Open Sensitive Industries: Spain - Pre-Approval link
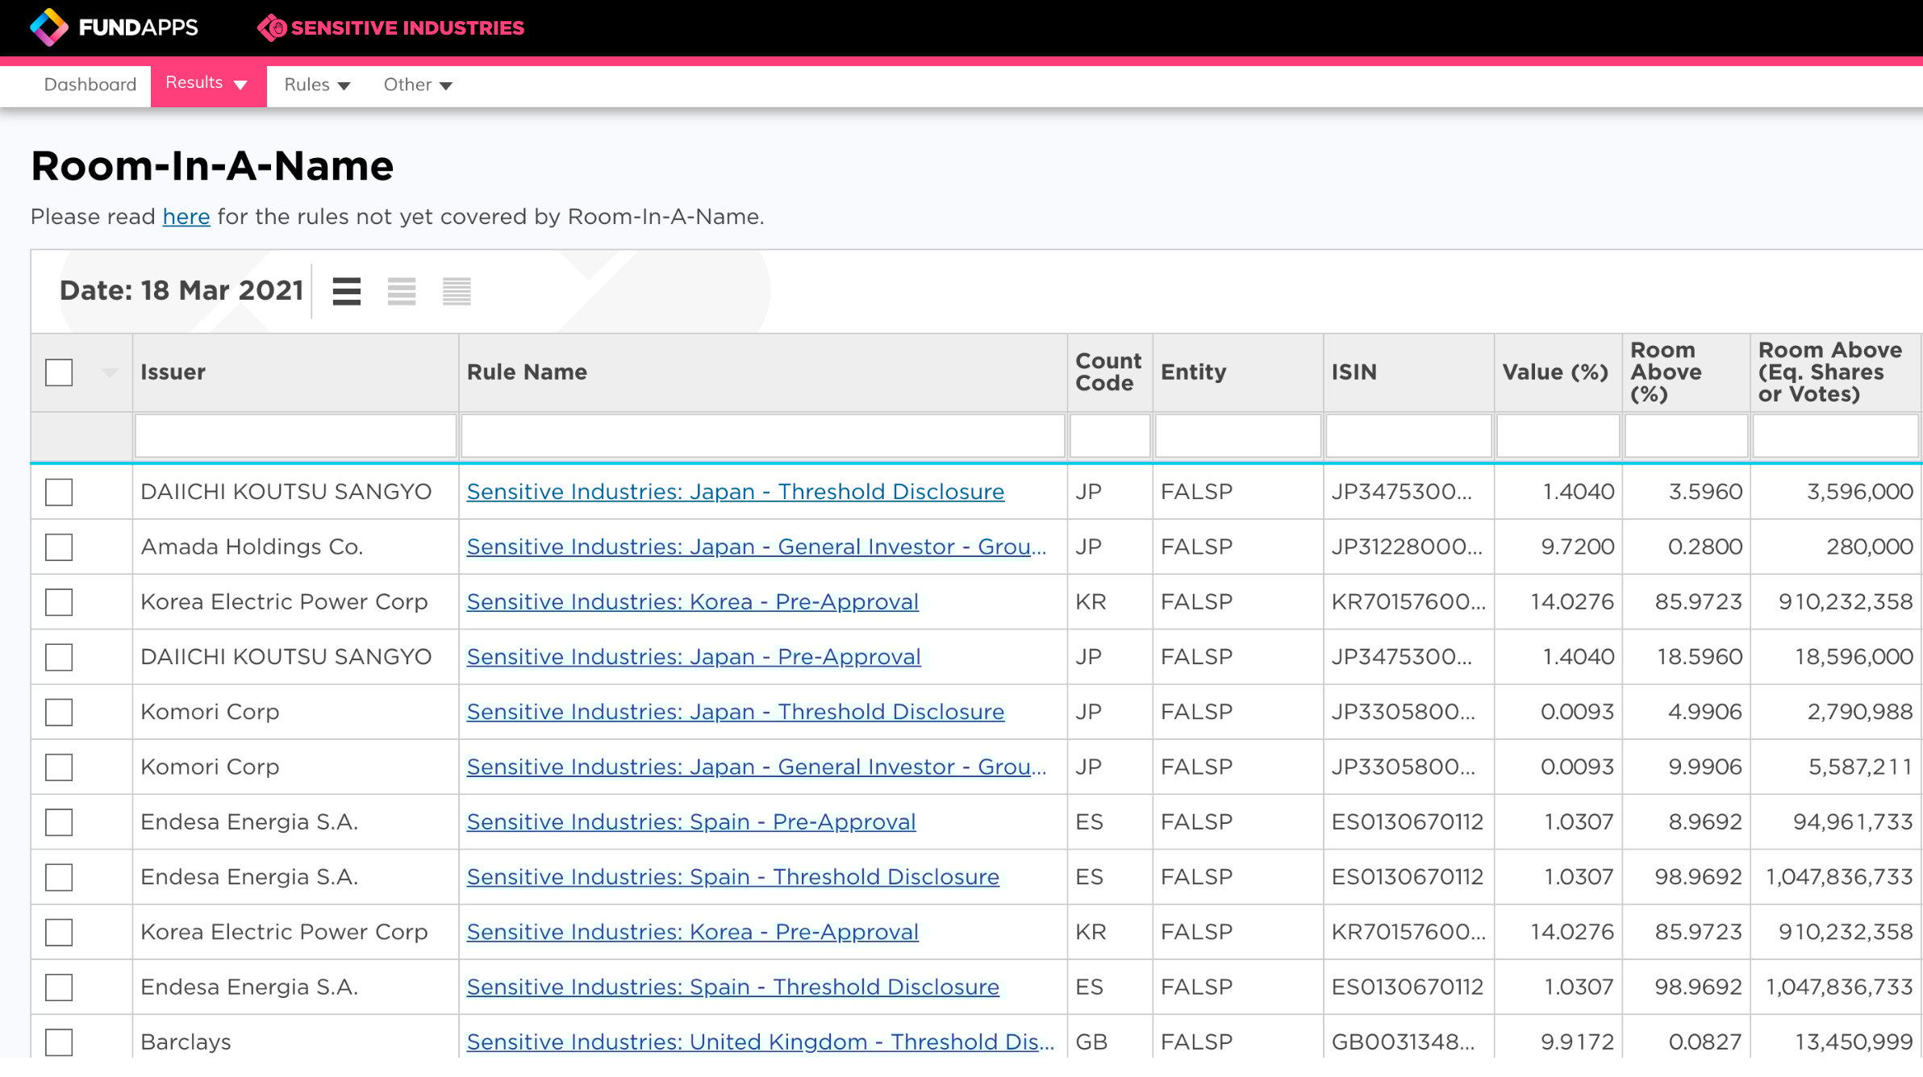Image resolution: width=1923 pixels, height=1077 pixels. click(x=690, y=822)
